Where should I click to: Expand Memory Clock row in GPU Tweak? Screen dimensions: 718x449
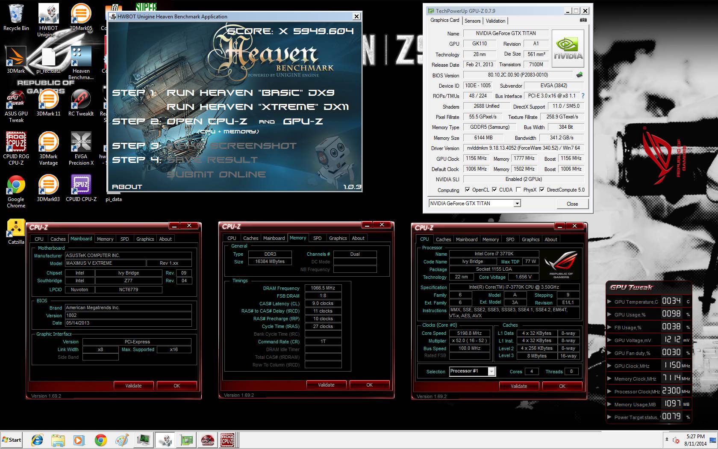point(609,378)
